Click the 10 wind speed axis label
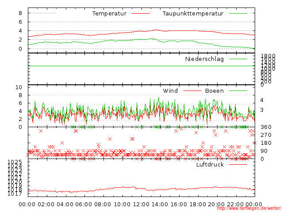283x212 pixels. (19, 87)
